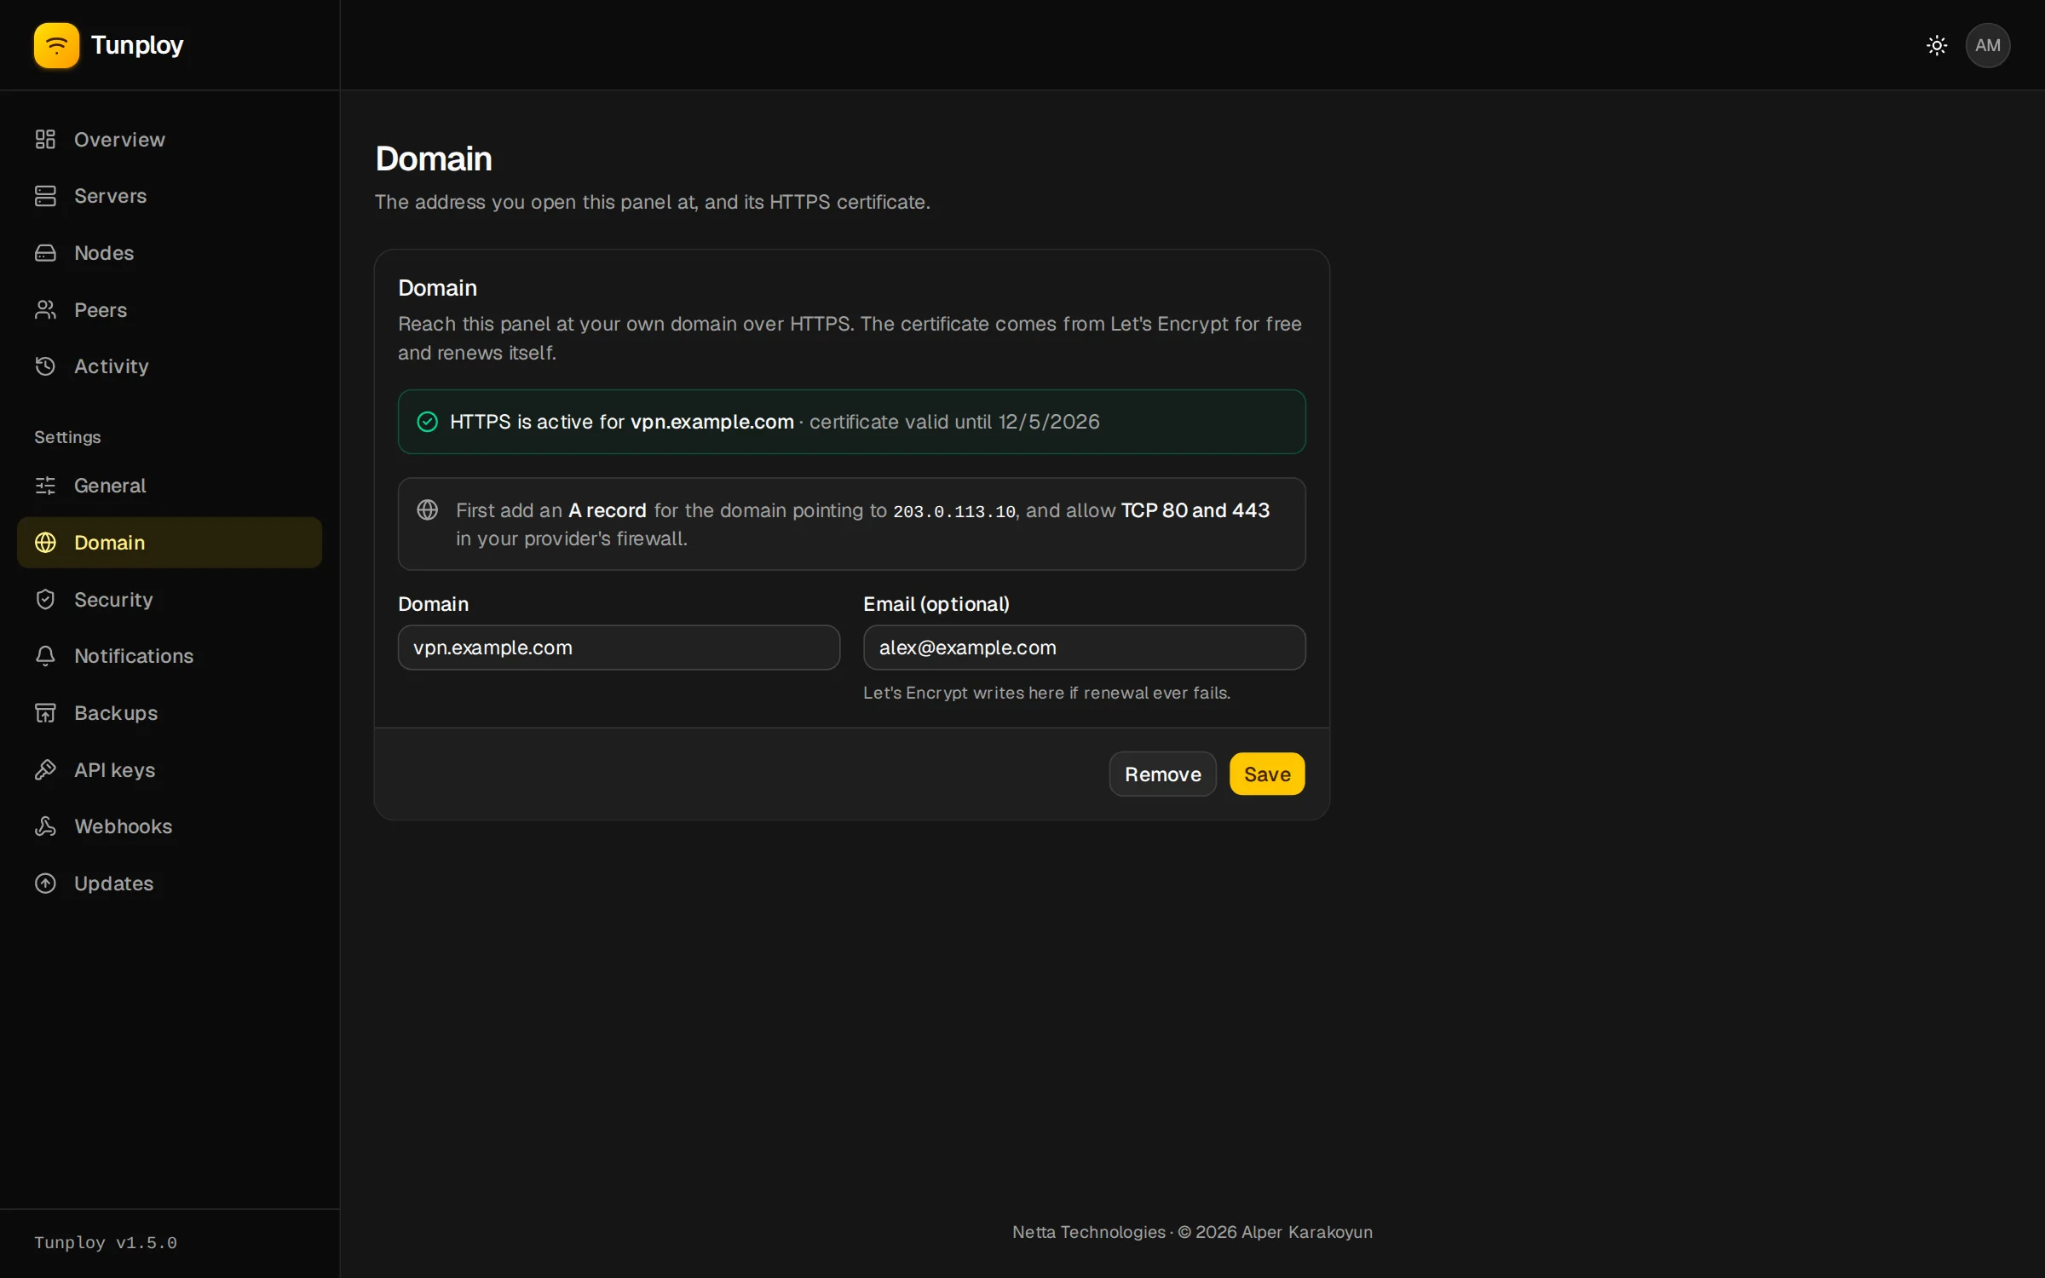
Task: Open the Overview page
Action: (x=170, y=139)
